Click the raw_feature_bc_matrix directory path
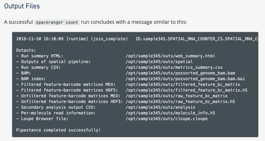 [x=177, y=96]
